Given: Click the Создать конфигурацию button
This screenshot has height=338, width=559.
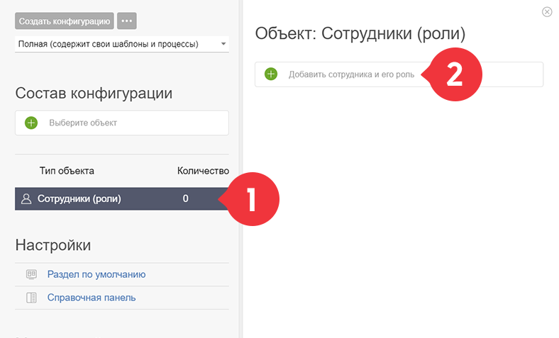Looking at the screenshot, I should point(64,21).
